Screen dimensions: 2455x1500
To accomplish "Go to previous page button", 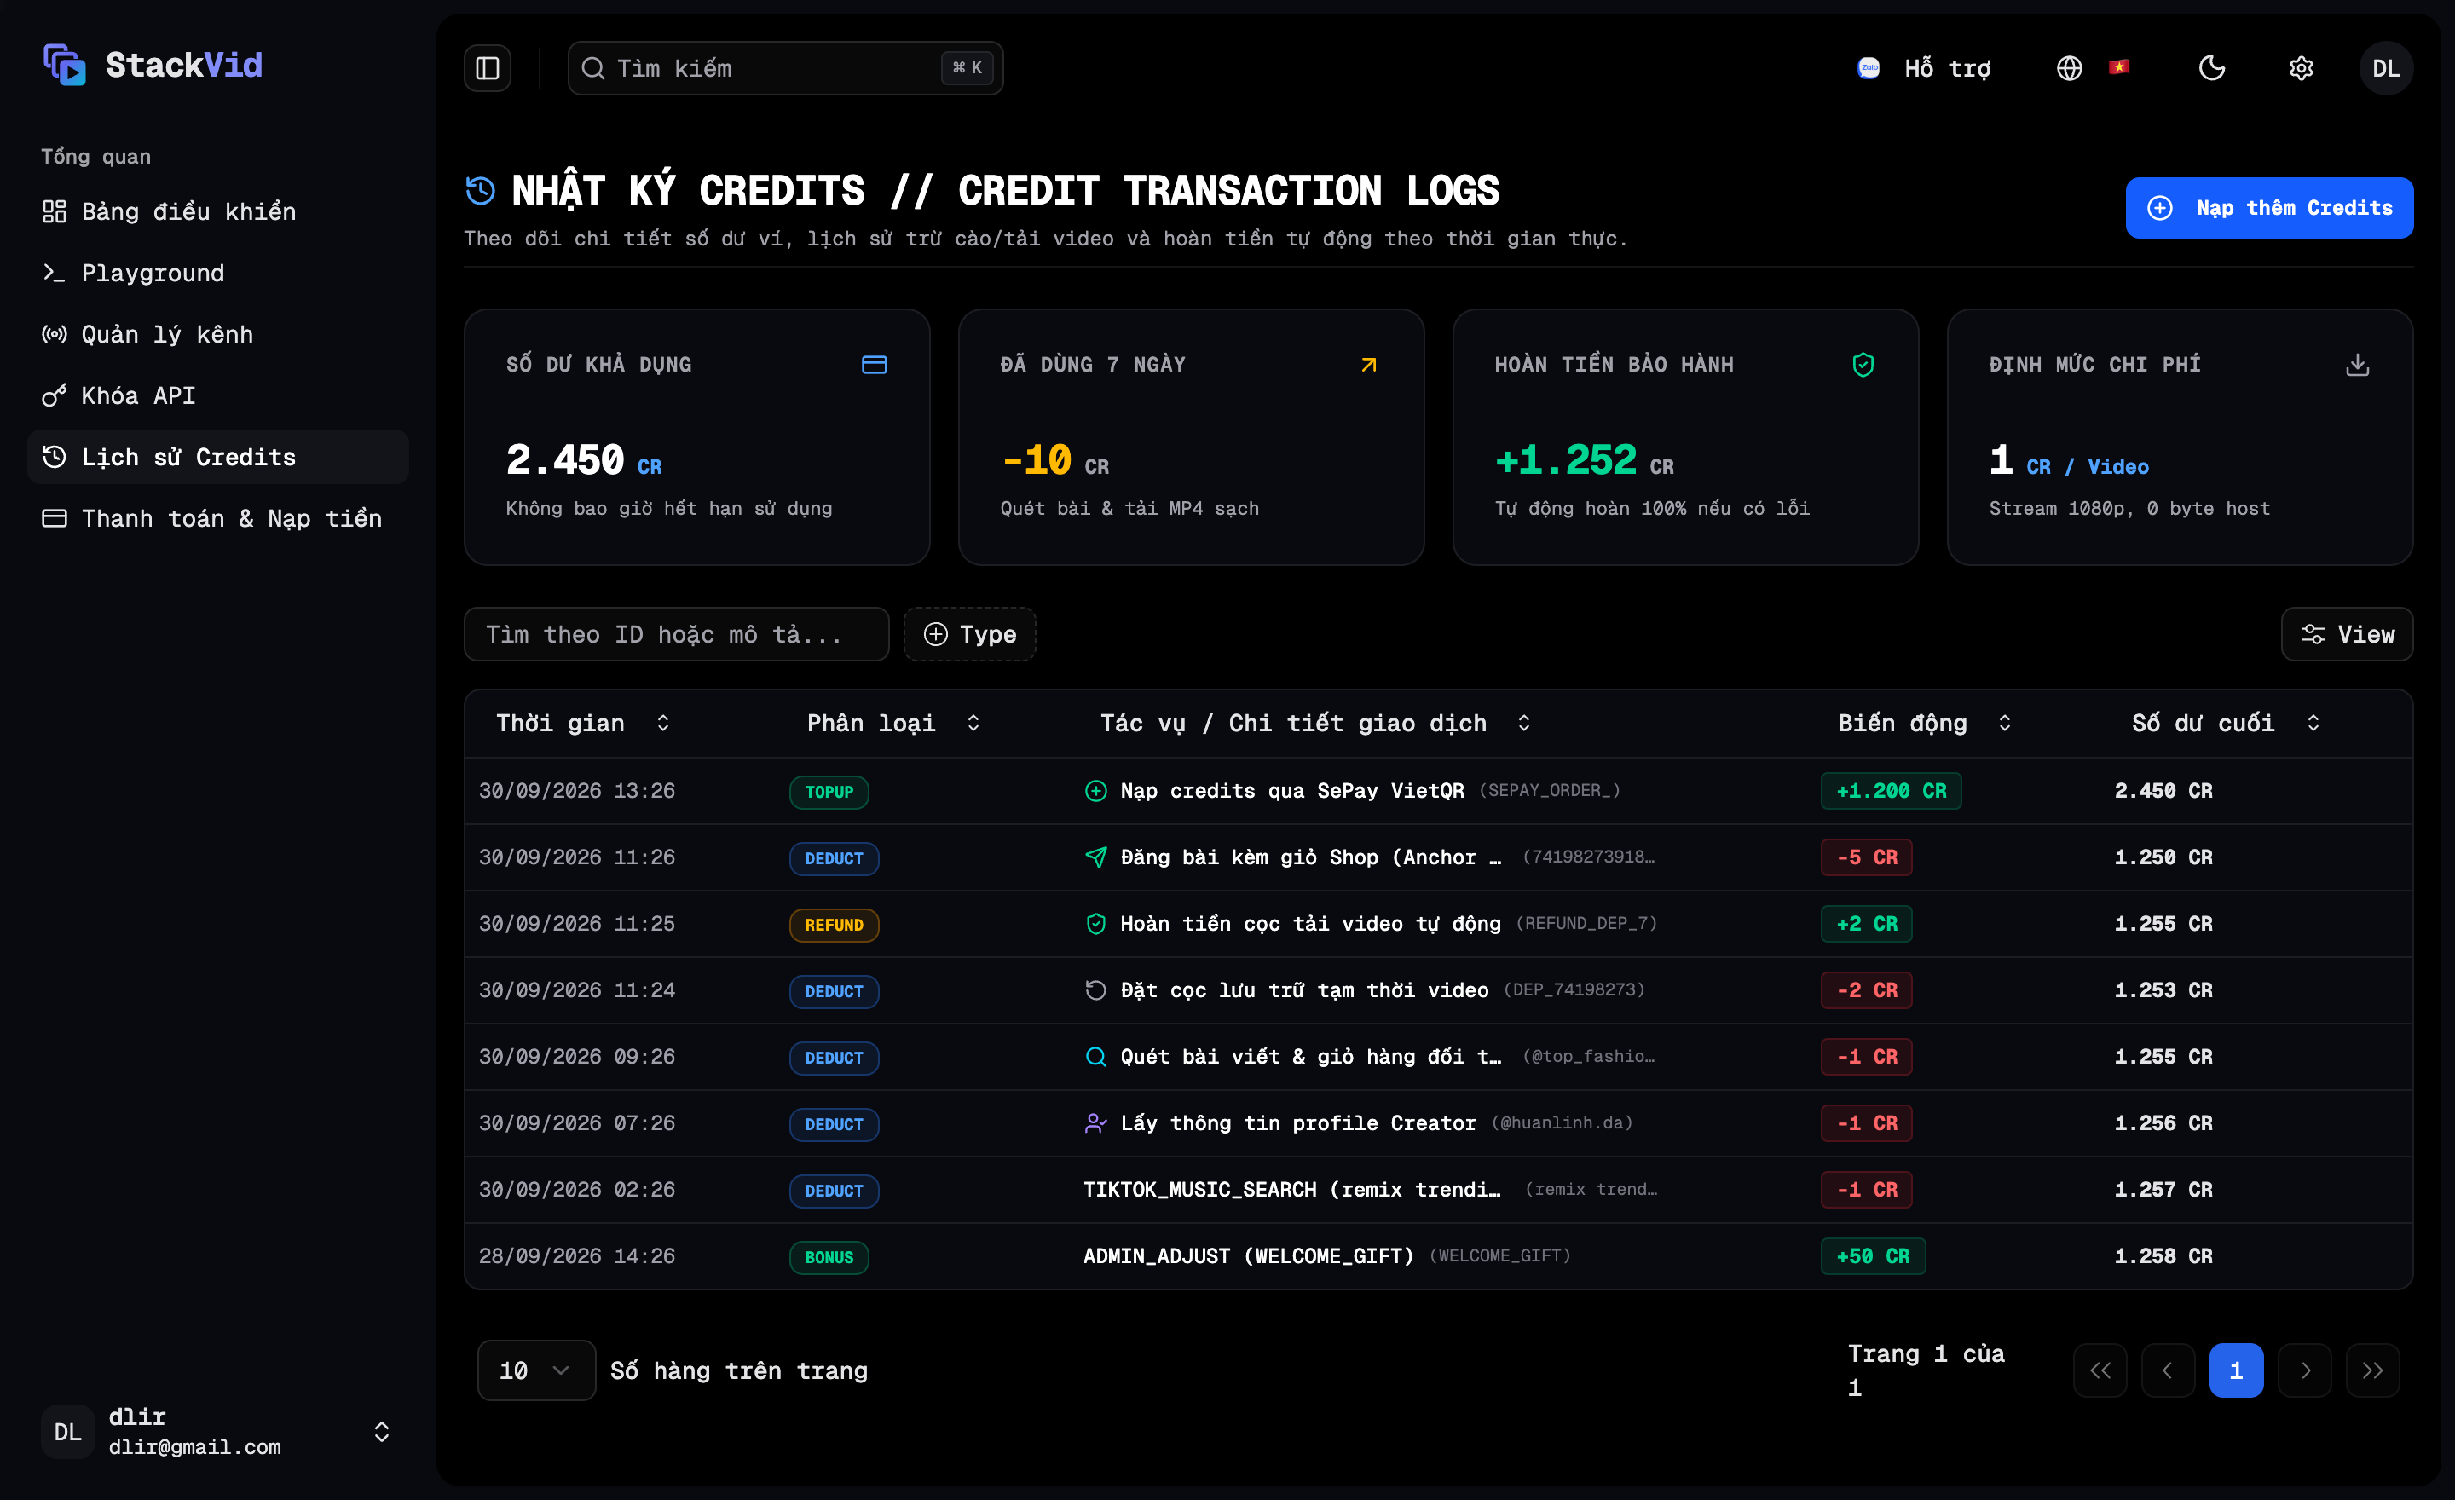I will (2168, 1370).
